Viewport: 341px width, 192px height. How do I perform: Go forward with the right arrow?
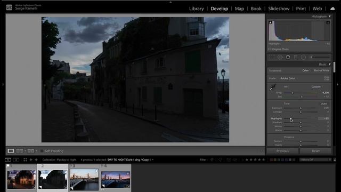coord(36,160)
